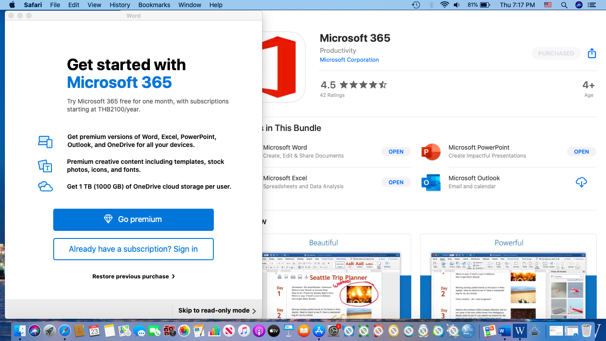This screenshot has width=606, height=341.
Task: Open Apple TV from the Dock
Action: [274, 331]
